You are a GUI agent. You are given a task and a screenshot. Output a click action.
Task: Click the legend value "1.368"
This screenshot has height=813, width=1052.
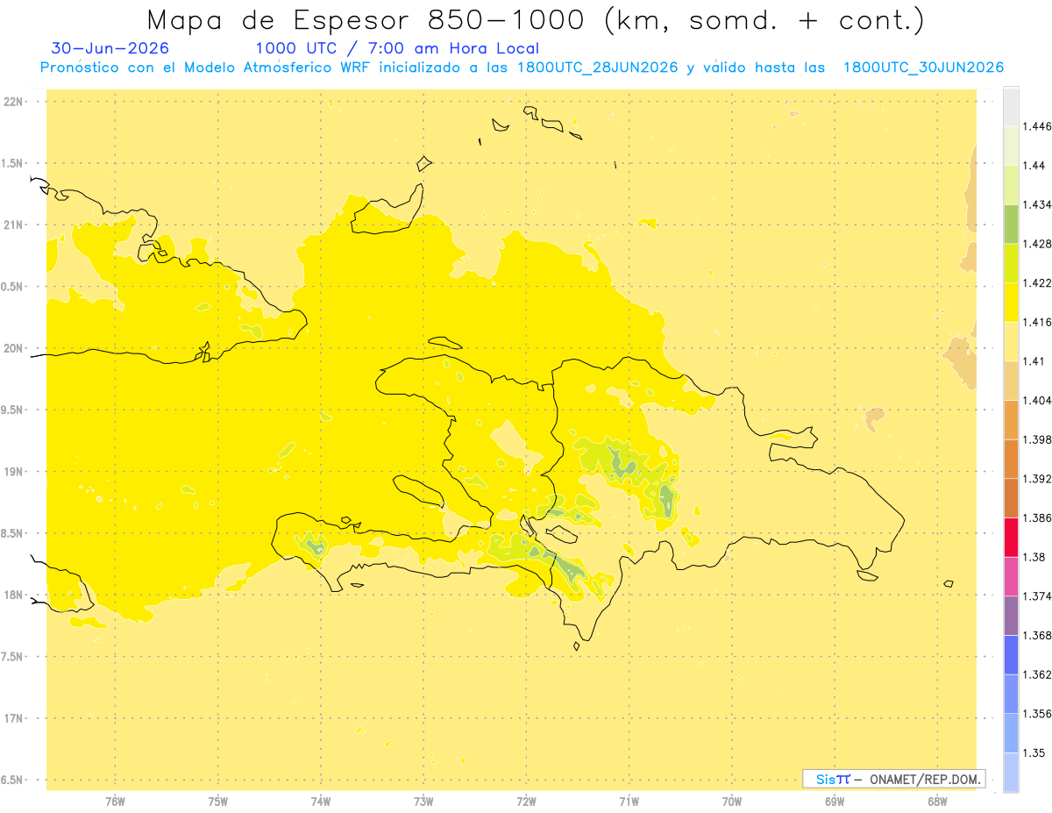coord(1037,635)
